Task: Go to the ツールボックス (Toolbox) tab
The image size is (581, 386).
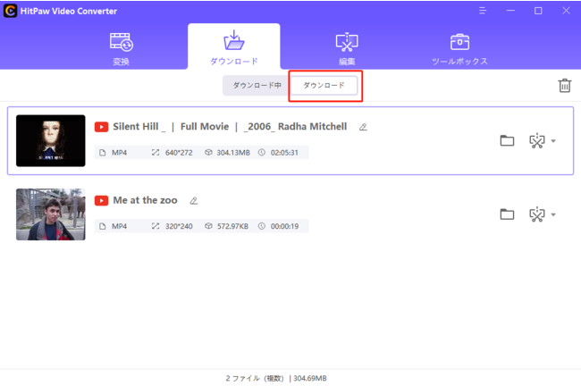Action: (459, 48)
